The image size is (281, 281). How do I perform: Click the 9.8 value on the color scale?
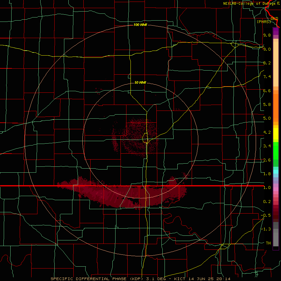click(267, 35)
